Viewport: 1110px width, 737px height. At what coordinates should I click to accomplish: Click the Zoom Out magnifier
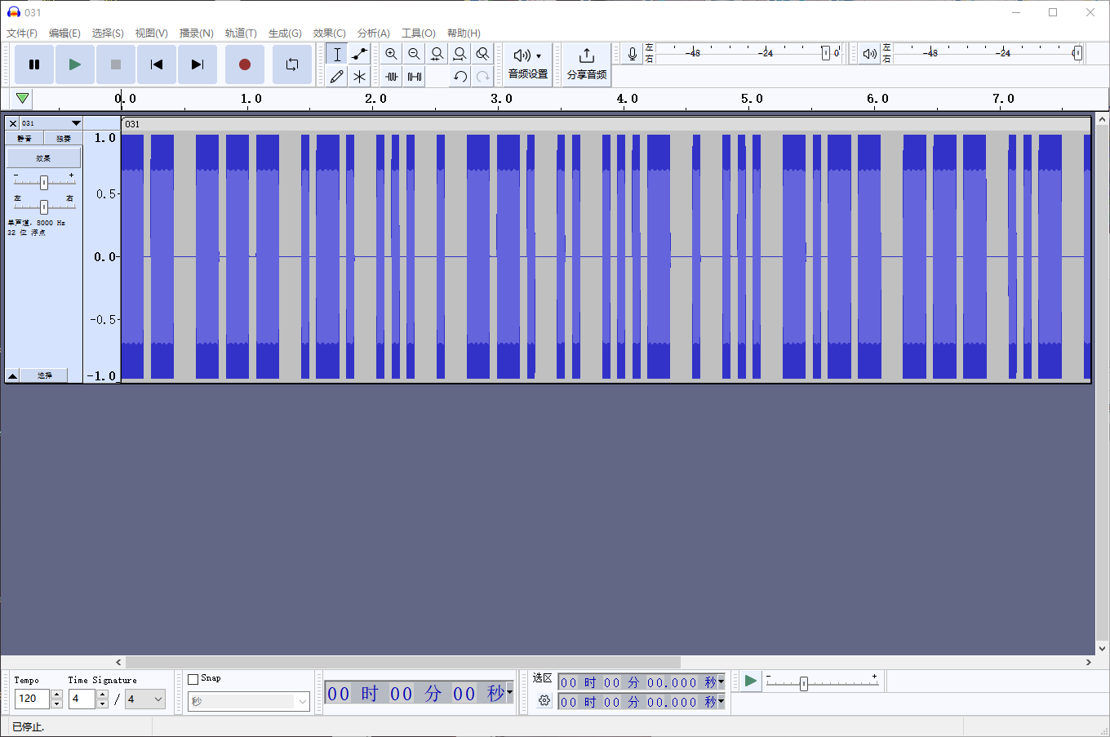click(x=415, y=54)
